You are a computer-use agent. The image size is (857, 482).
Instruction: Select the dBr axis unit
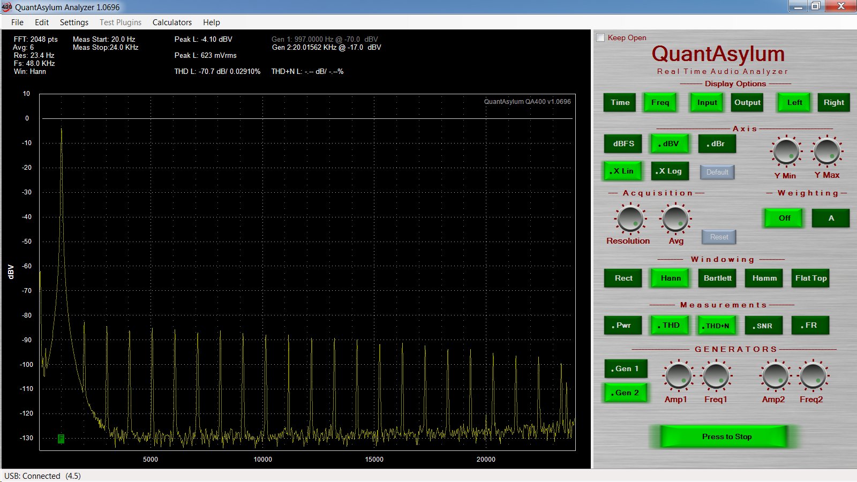pos(717,144)
